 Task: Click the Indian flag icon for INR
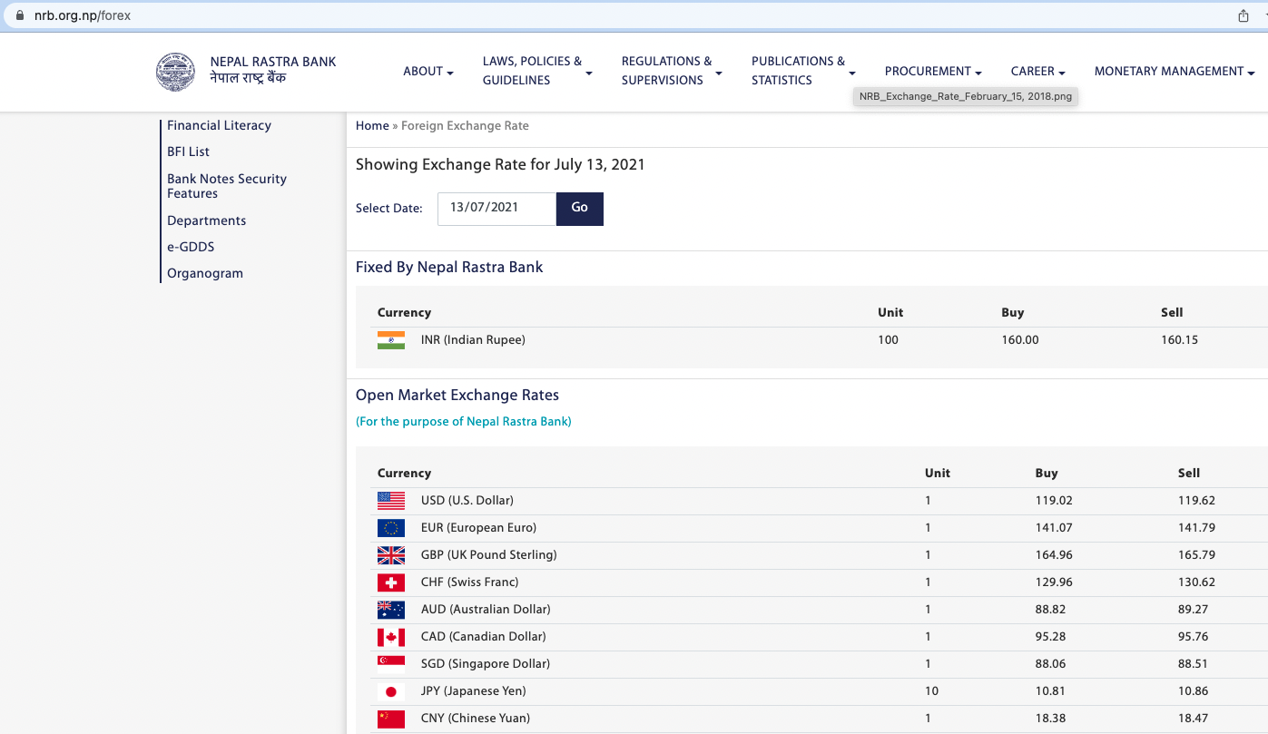pyautogui.click(x=391, y=340)
